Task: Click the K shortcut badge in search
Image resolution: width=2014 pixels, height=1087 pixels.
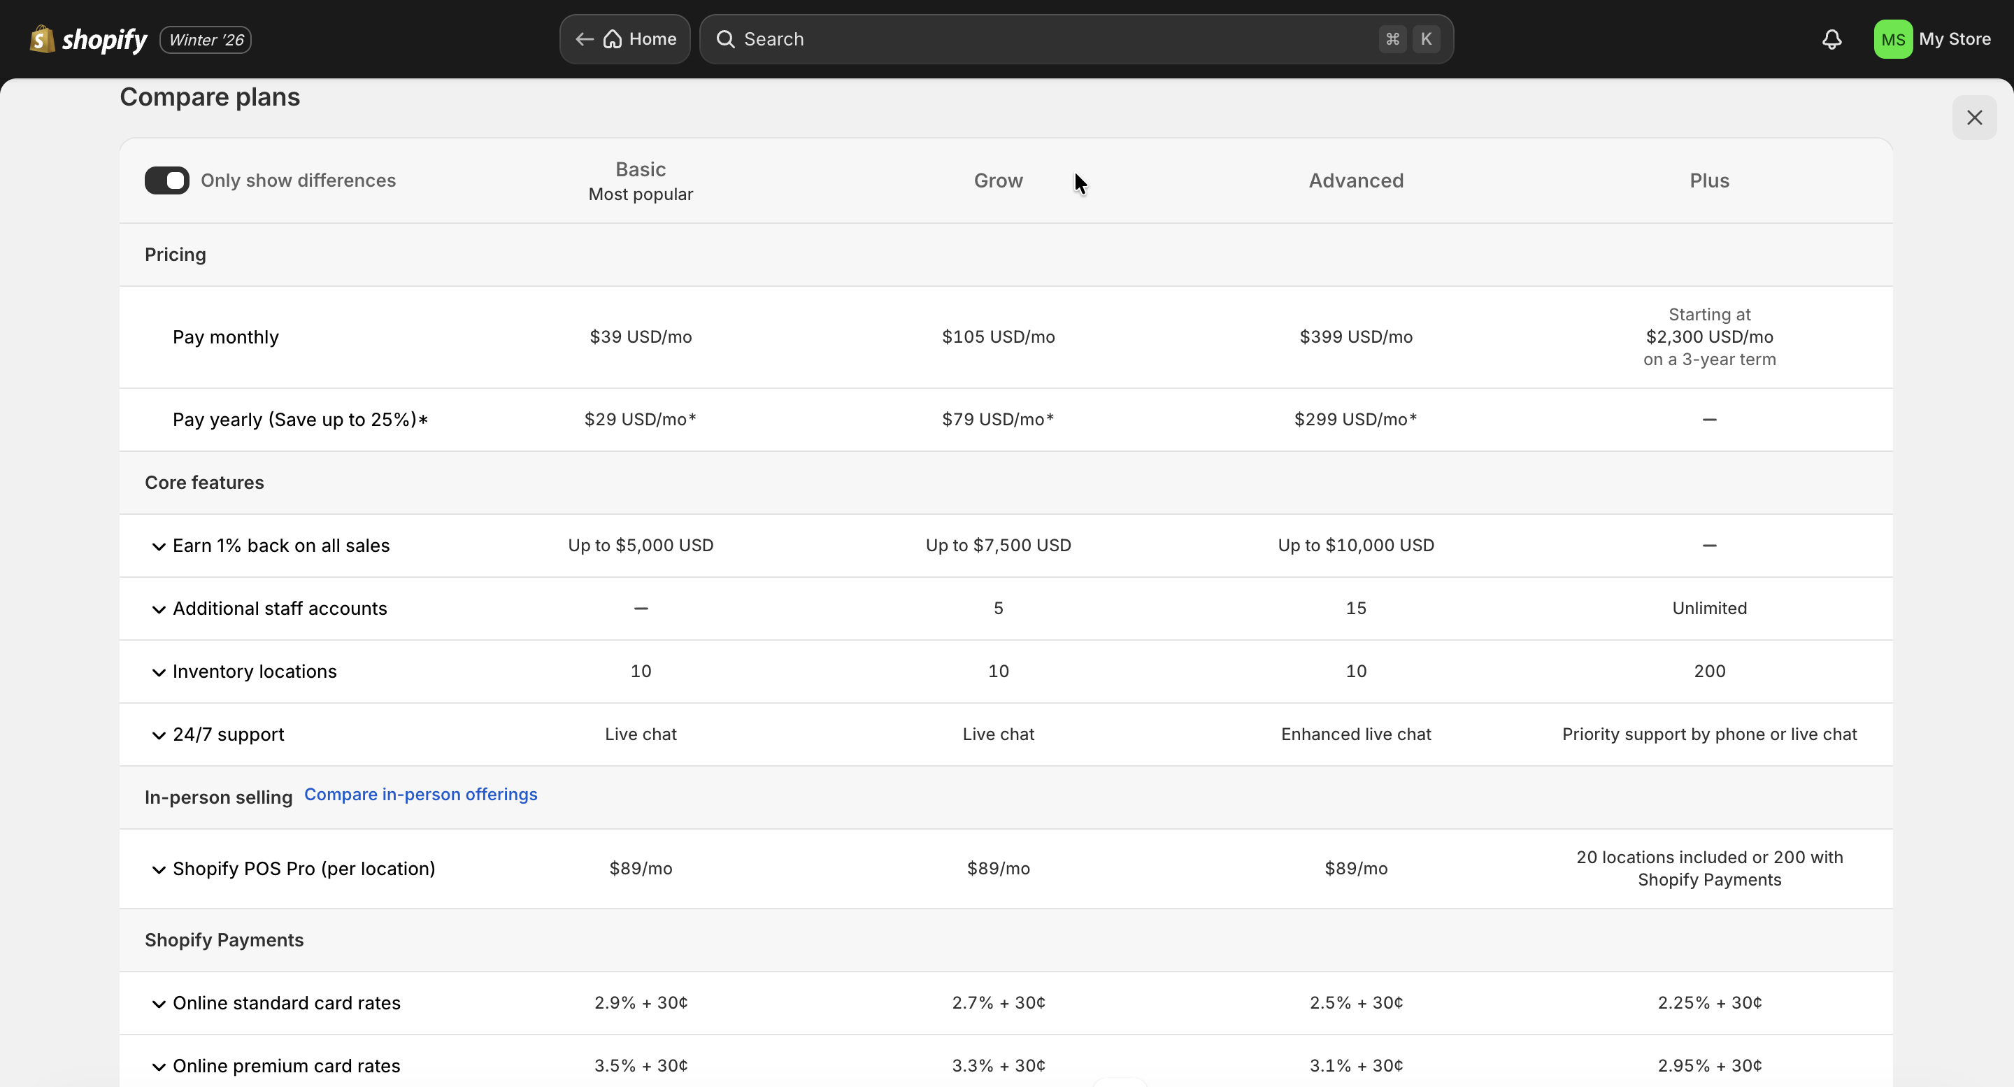Action: coord(1427,39)
